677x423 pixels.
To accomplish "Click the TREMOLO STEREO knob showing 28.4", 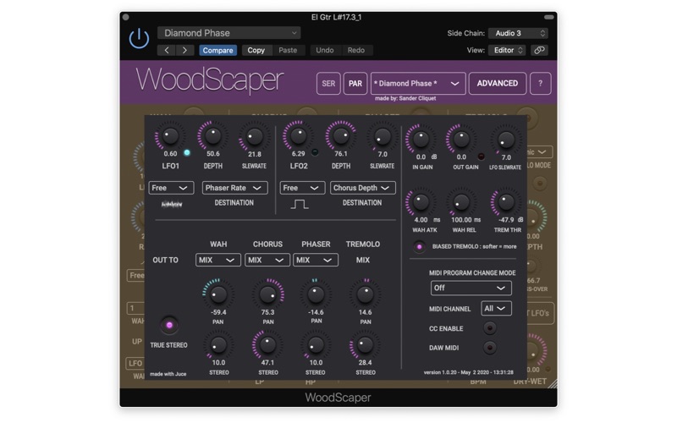I will click(x=366, y=345).
